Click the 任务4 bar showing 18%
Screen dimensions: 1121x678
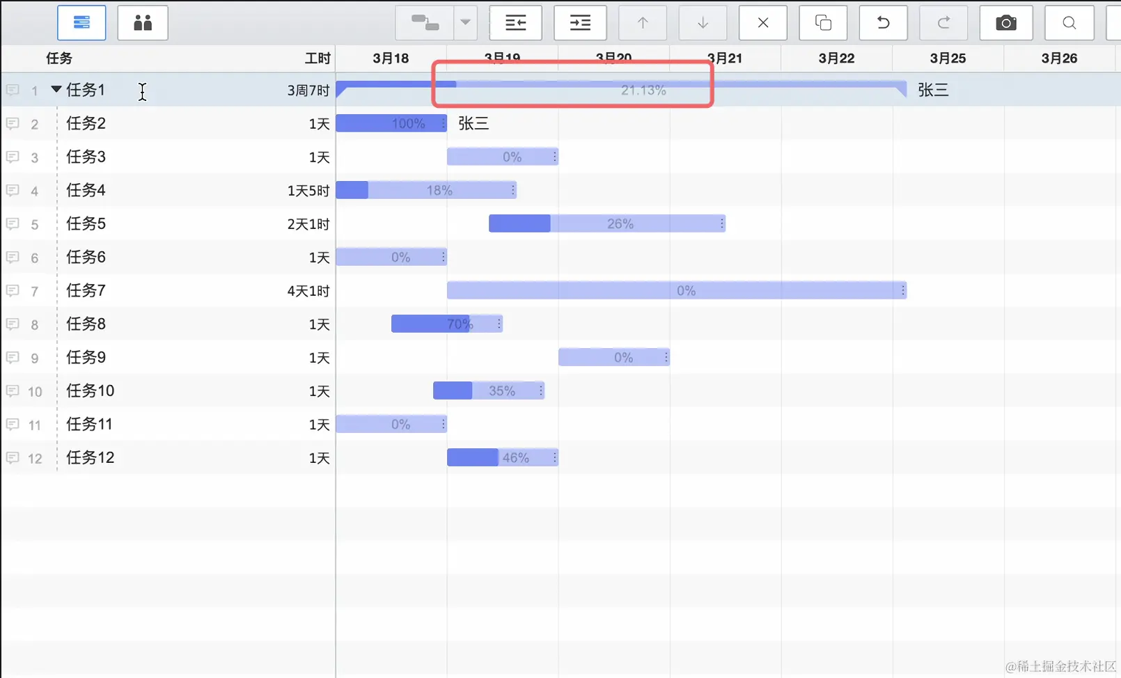coord(426,190)
